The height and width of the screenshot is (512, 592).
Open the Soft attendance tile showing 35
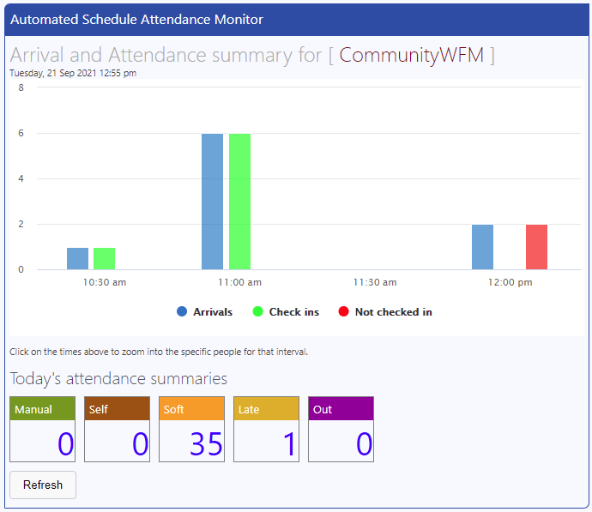[x=191, y=430]
